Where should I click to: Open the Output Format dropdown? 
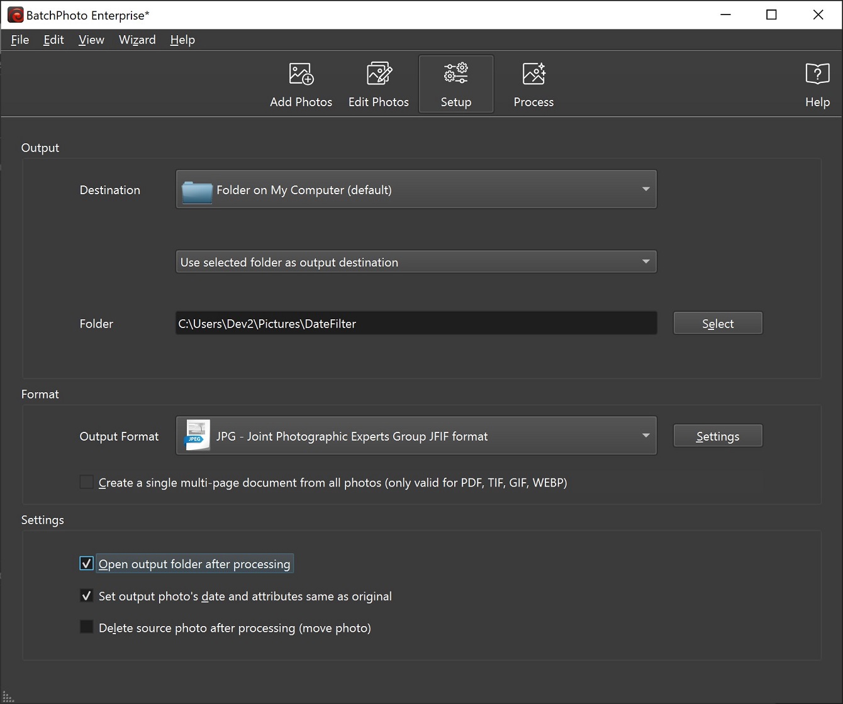click(x=645, y=436)
